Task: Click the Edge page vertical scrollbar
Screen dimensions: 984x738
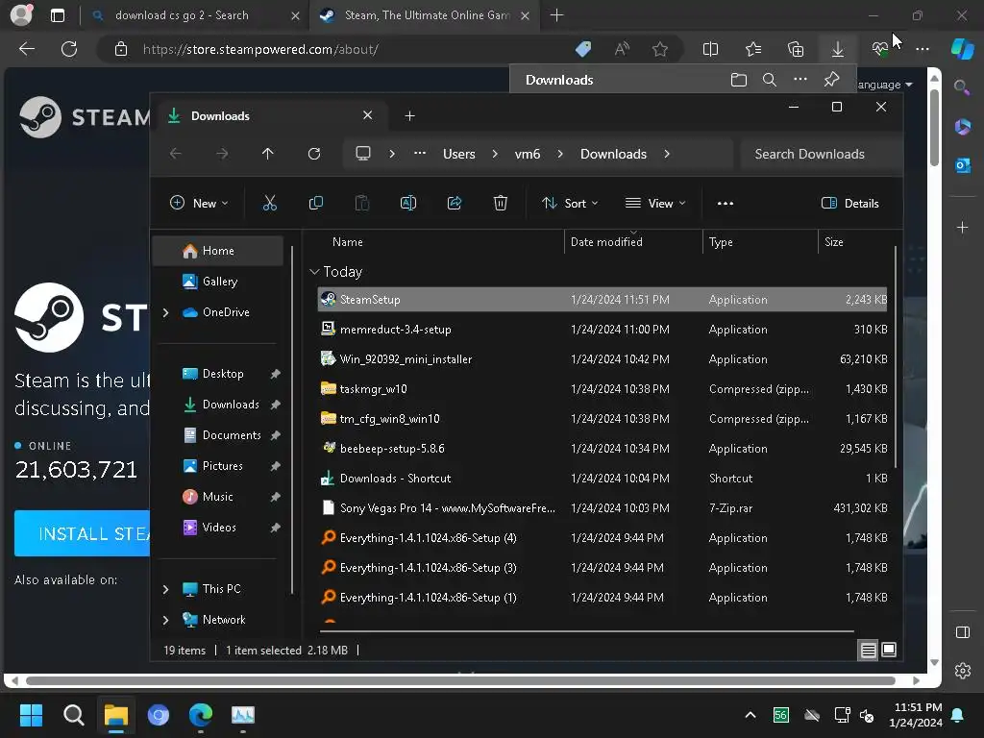Action: [934, 128]
